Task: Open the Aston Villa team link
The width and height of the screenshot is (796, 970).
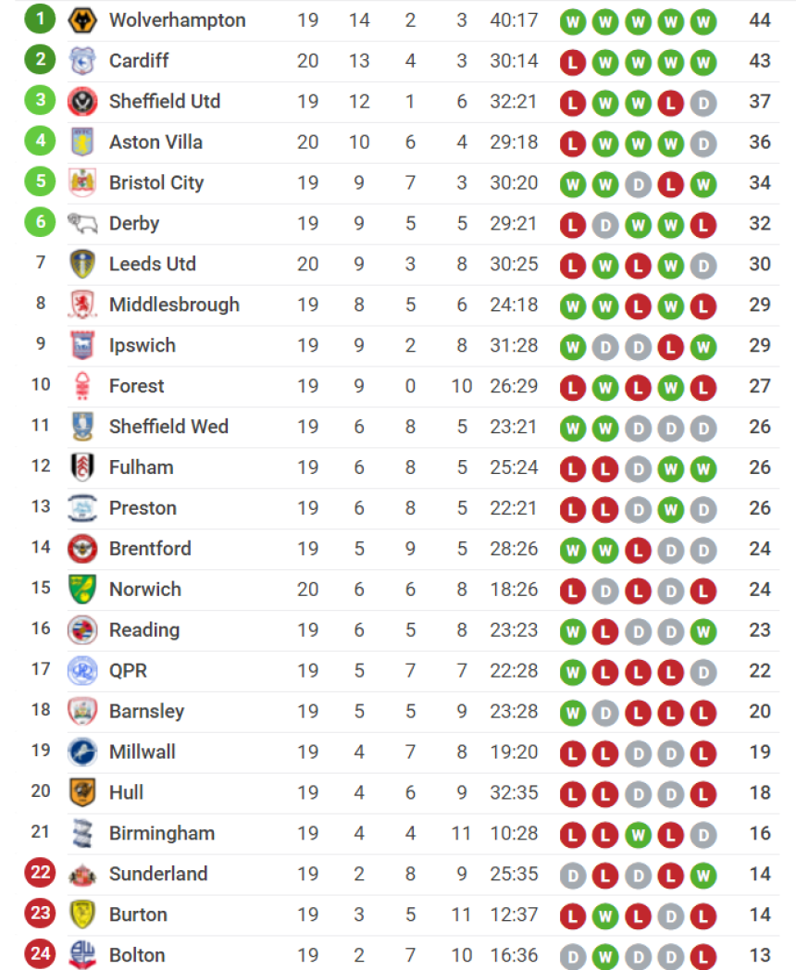Action: coord(155,143)
